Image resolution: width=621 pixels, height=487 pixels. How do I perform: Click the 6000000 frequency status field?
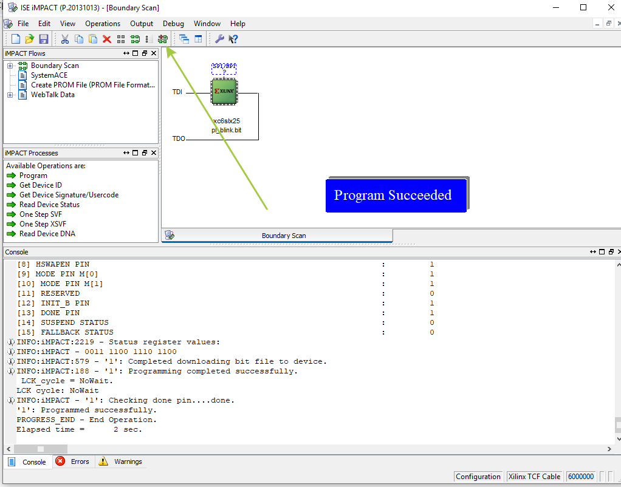[x=581, y=476]
